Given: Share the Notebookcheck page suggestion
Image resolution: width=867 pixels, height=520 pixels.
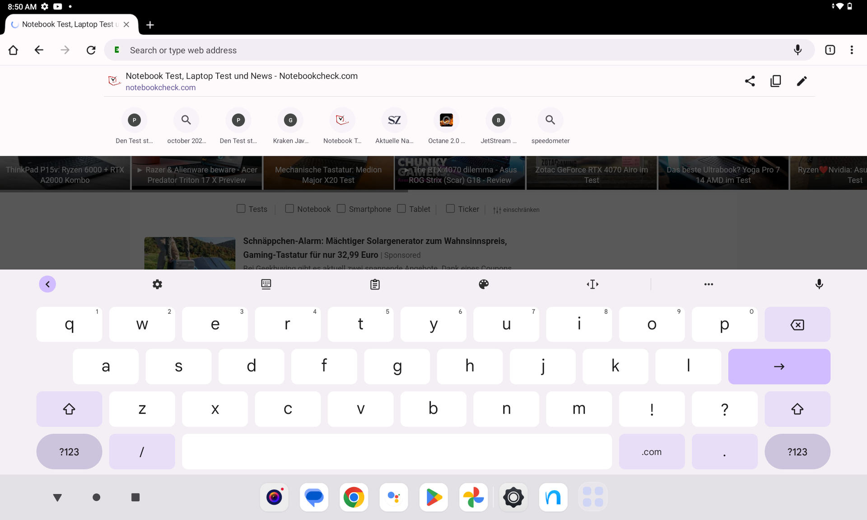Looking at the screenshot, I should [750, 81].
